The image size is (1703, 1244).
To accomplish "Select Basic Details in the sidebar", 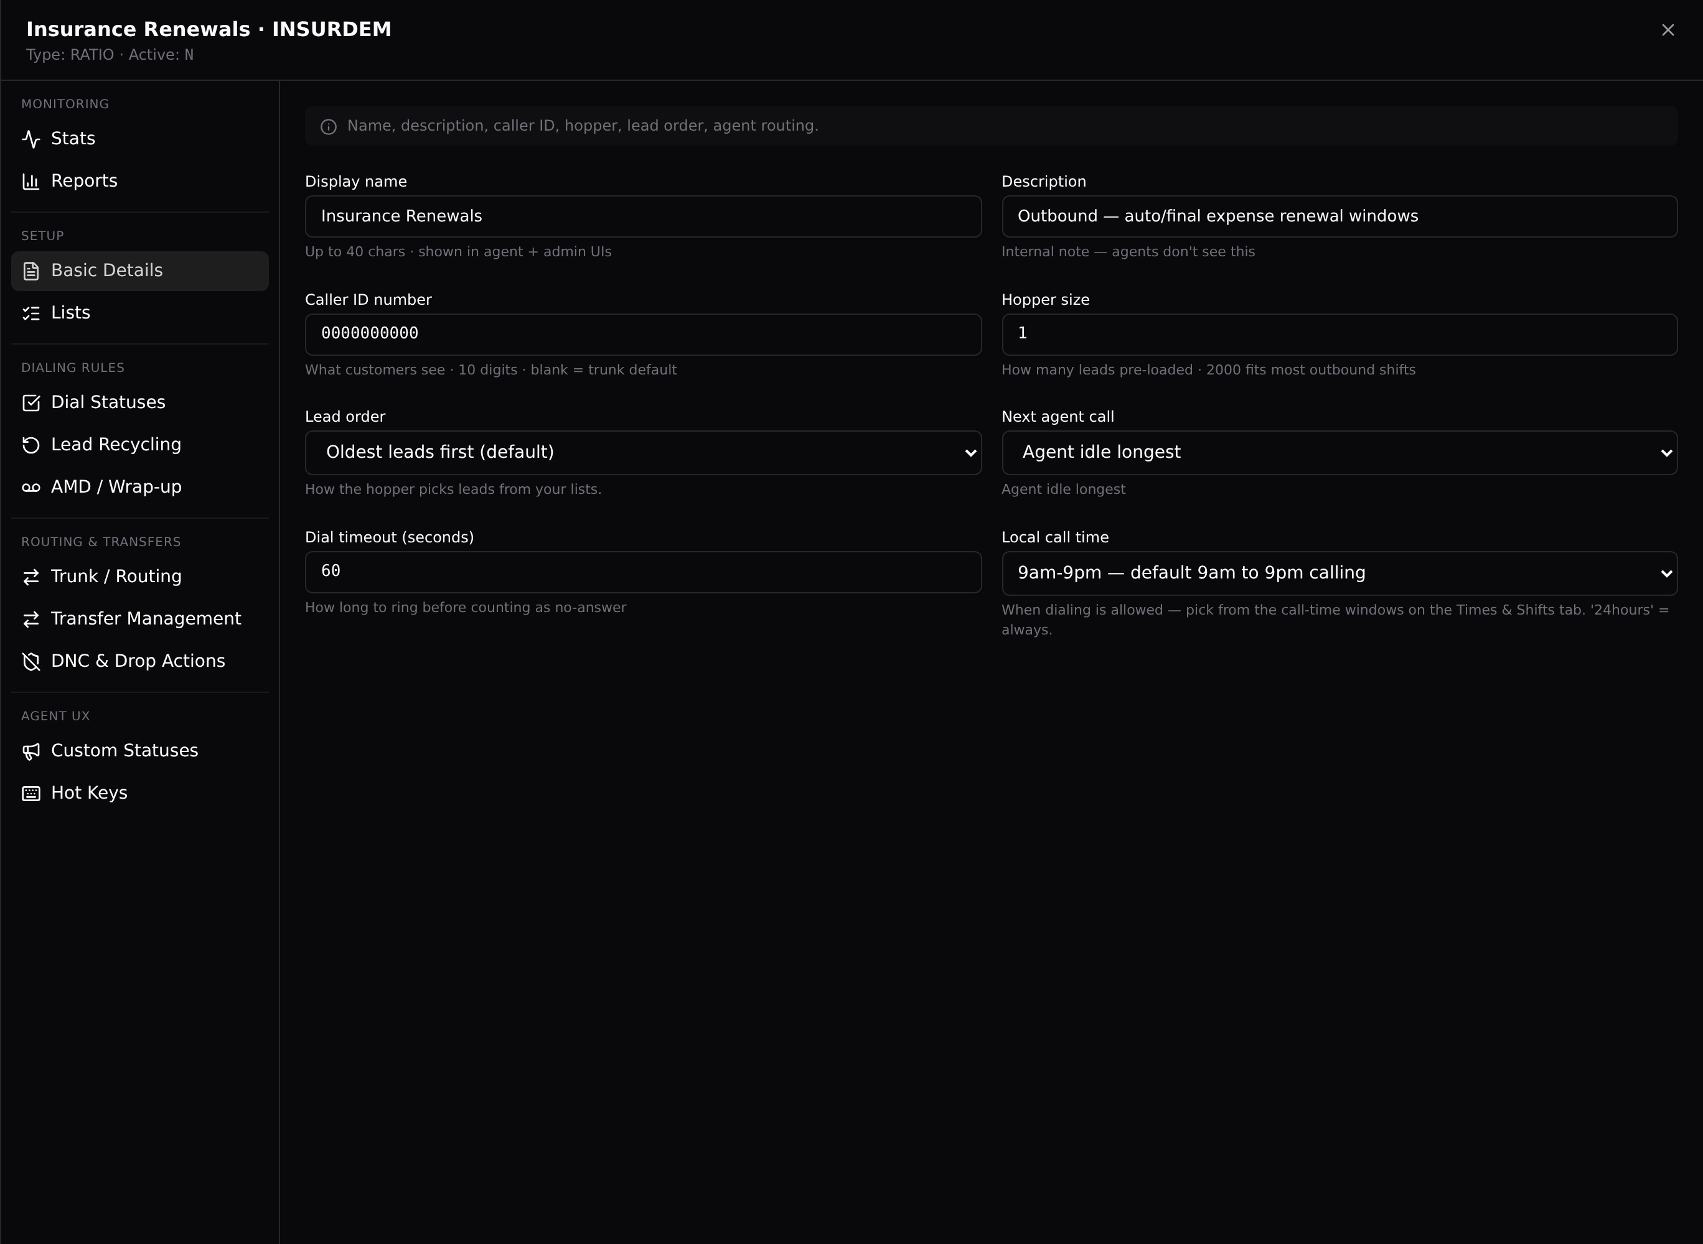I will [140, 271].
